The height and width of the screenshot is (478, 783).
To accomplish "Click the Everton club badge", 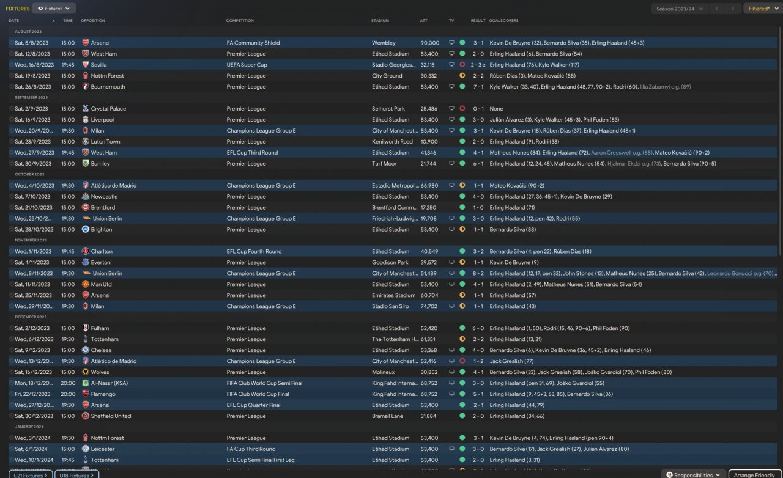I will pyautogui.click(x=86, y=263).
